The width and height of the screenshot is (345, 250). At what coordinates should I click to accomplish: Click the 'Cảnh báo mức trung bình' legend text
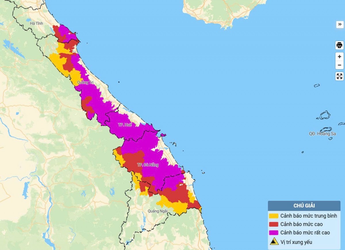(x=308, y=216)
